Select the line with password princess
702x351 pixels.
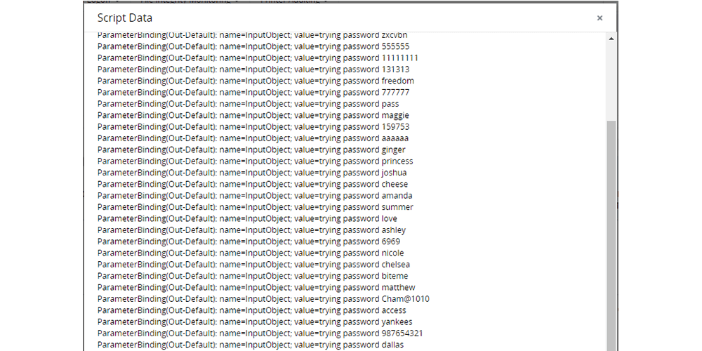pos(256,161)
